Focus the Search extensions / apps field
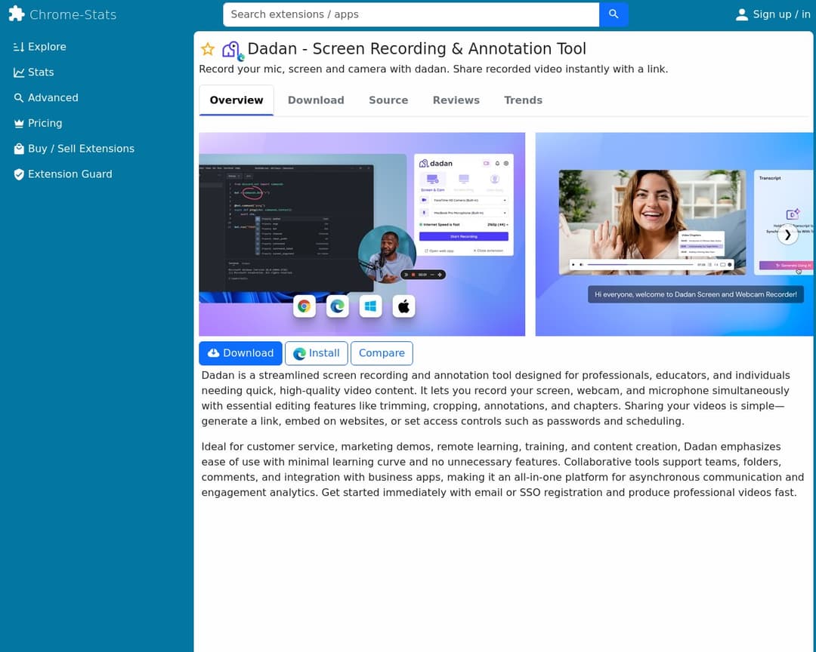The image size is (816, 652). coord(411,14)
